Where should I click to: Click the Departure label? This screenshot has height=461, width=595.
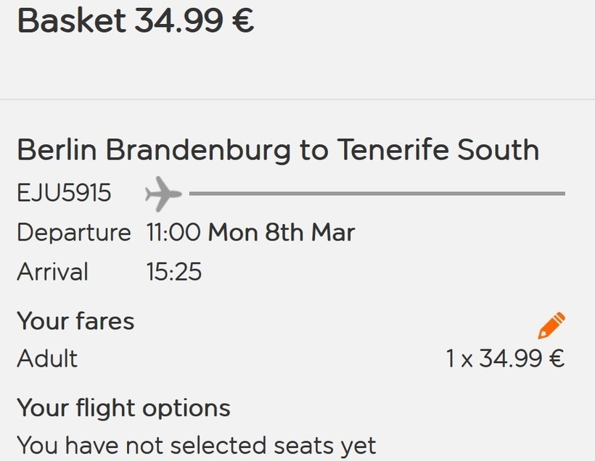click(x=73, y=233)
